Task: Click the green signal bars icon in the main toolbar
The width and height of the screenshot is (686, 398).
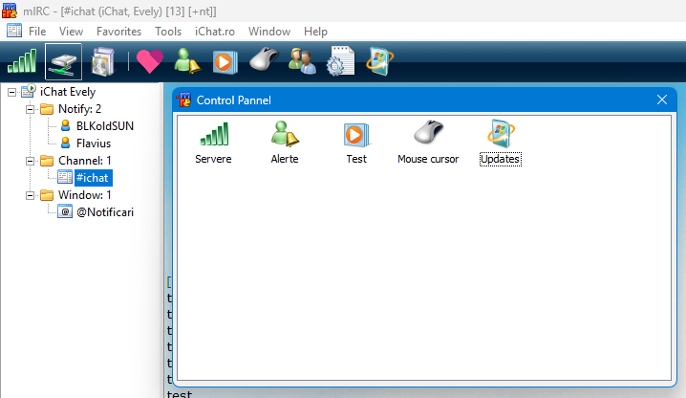Action: click(21, 61)
